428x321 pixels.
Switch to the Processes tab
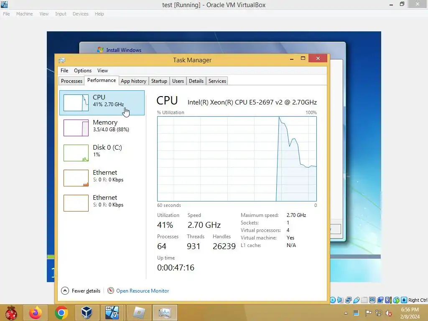tap(71, 81)
